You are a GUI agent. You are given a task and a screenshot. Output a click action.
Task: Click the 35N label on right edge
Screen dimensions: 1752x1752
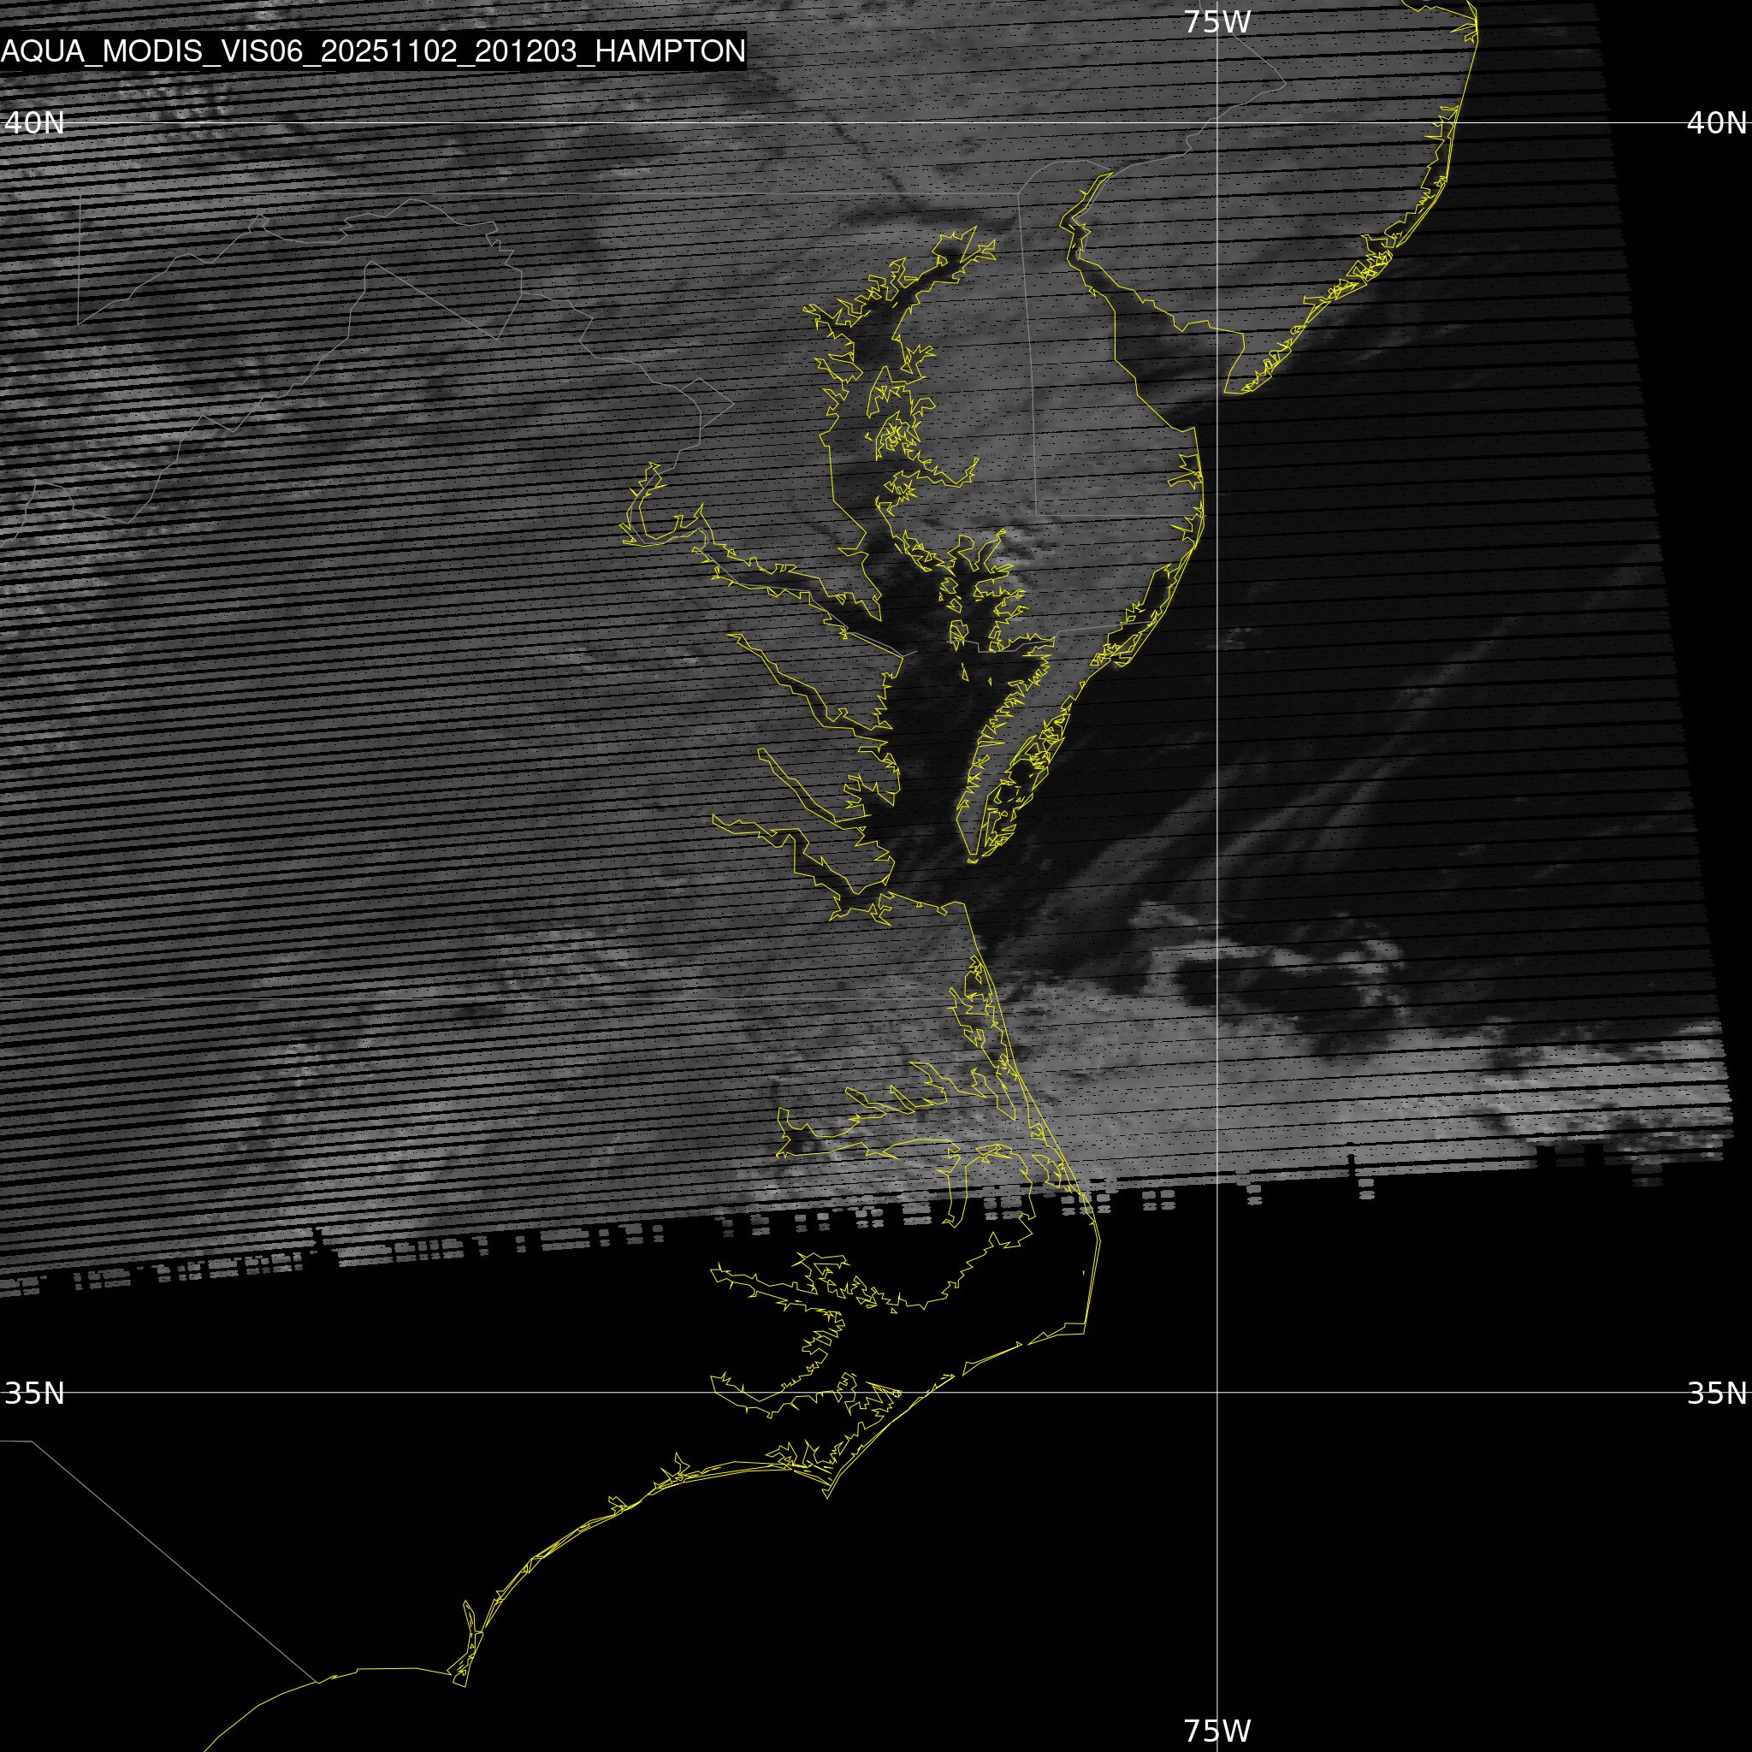tap(1716, 1393)
